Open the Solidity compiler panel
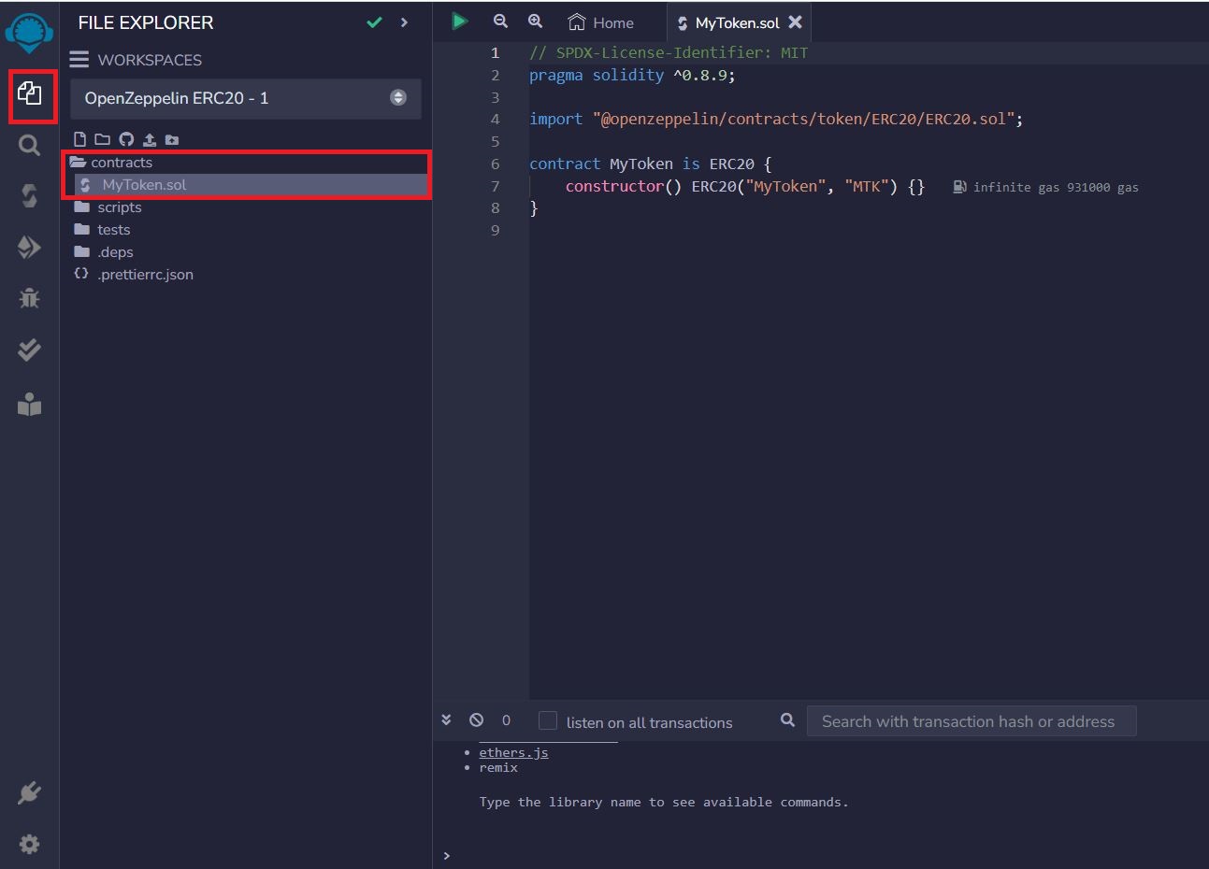The height and width of the screenshot is (869, 1209). 30,196
